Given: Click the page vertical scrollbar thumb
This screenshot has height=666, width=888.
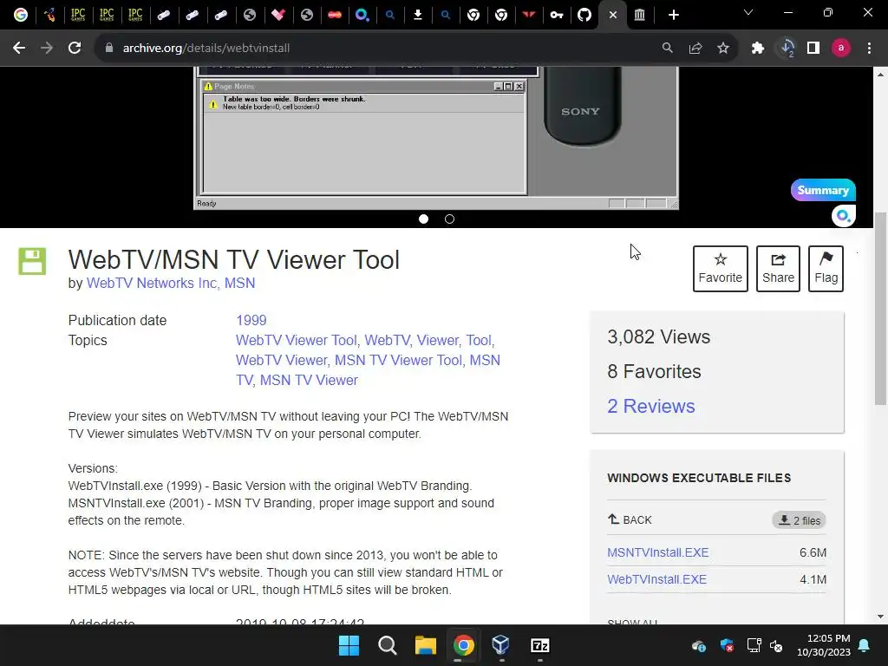Looking at the screenshot, I should pyautogui.click(x=880, y=309).
